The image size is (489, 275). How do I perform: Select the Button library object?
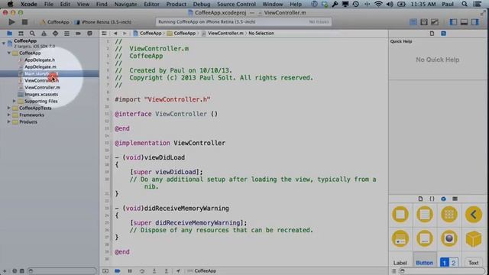tap(425, 263)
